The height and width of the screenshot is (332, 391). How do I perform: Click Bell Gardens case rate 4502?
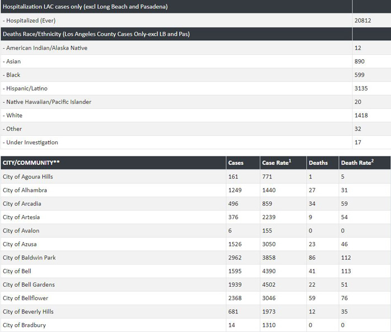(x=269, y=284)
